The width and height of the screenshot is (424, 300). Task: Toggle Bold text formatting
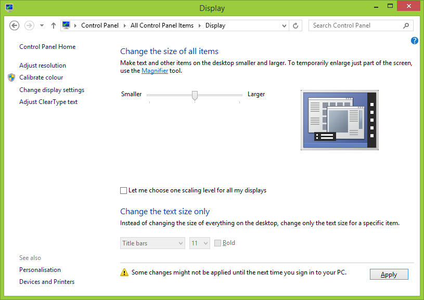pos(217,242)
